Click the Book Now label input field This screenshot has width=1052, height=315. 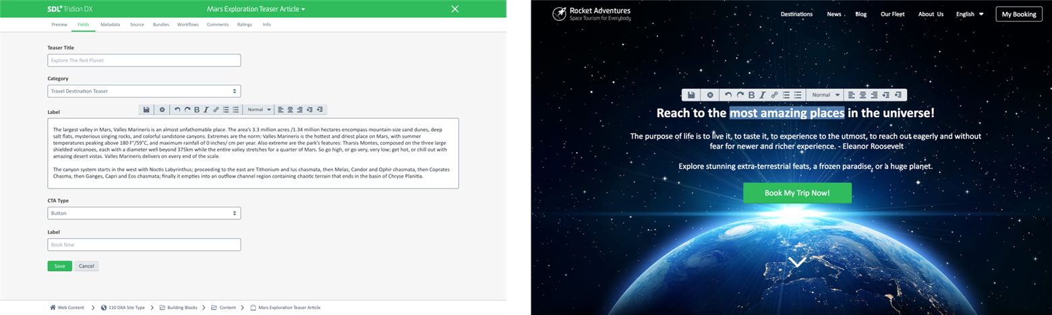point(144,244)
